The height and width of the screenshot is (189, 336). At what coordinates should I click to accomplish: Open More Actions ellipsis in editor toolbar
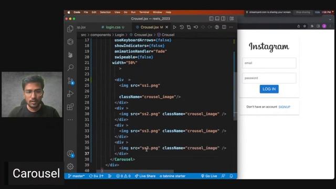point(231,27)
